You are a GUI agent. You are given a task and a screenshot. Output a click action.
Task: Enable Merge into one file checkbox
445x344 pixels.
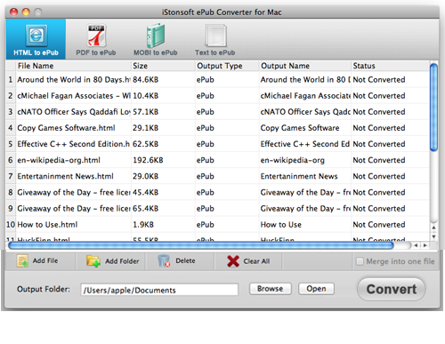pyautogui.click(x=360, y=261)
